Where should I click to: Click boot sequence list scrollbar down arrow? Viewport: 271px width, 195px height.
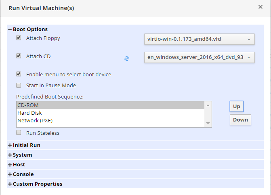(x=208, y=123)
